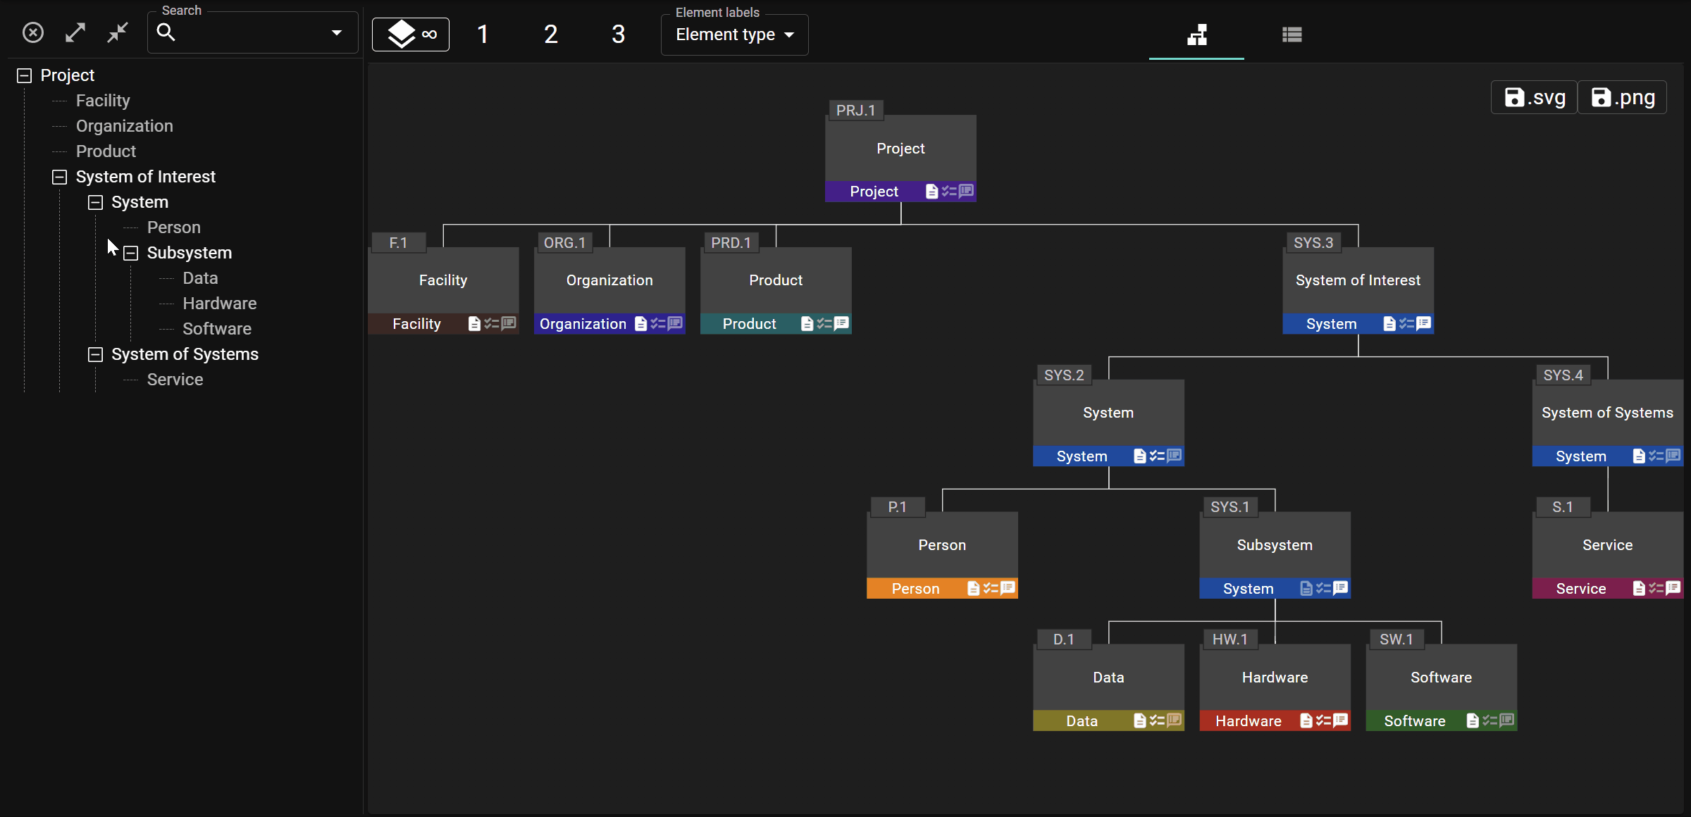Screen dimensions: 1691x817
Task: Select the Subsystem node in tree
Action: click(x=189, y=252)
